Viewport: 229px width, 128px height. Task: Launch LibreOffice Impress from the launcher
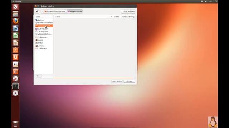[x=15, y=43]
